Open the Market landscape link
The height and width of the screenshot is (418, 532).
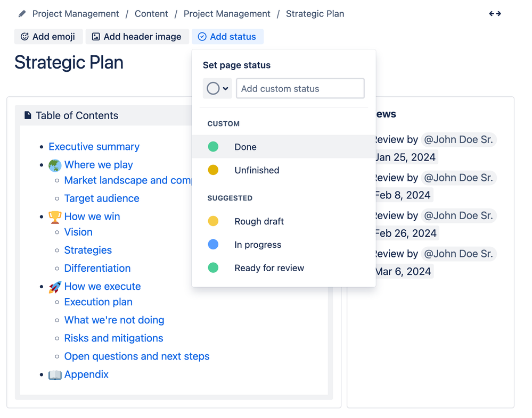(128, 180)
